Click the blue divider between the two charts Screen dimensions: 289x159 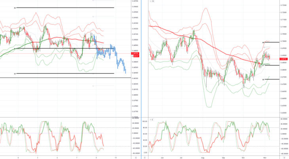[x=141, y=79]
